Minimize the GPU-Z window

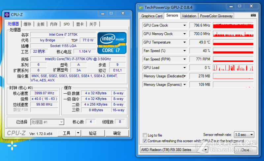(x=231, y=6)
